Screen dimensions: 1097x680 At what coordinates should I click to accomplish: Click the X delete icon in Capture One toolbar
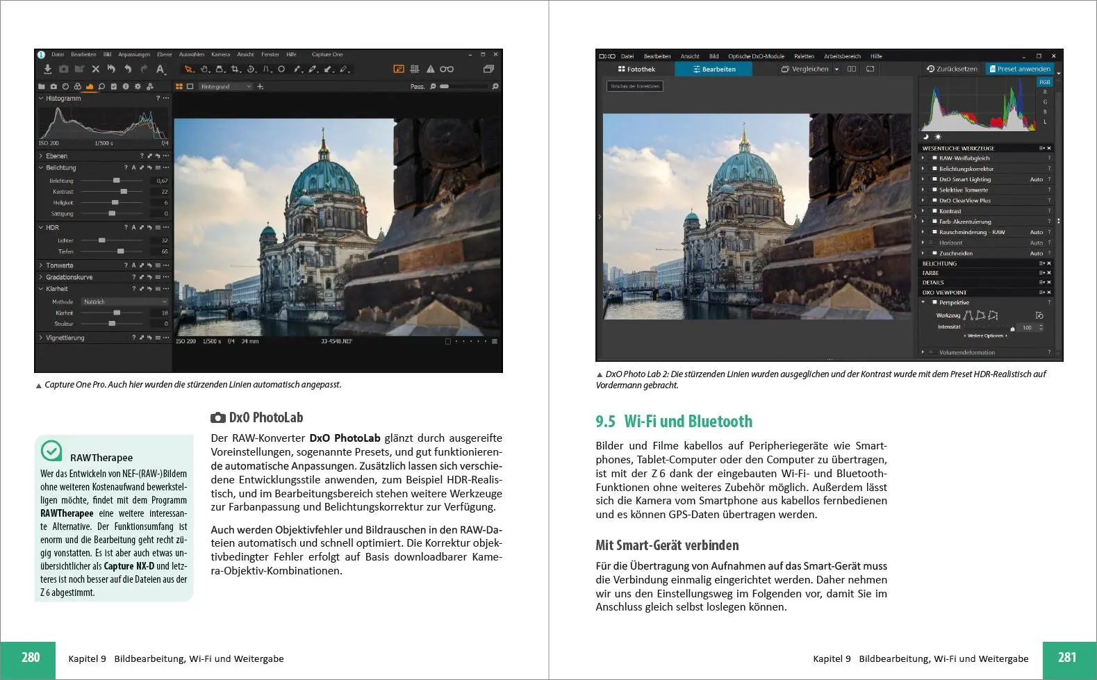tap(96, 69)
